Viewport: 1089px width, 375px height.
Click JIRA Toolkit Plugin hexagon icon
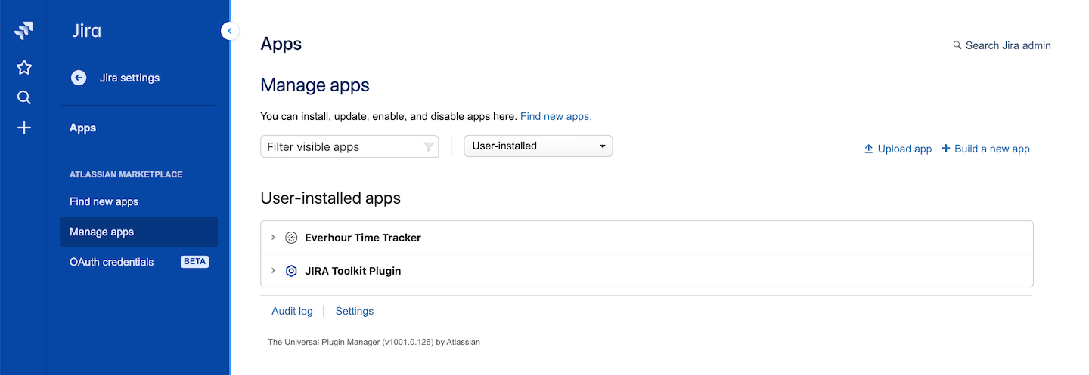pyautogui.click(x=291, y=271)
